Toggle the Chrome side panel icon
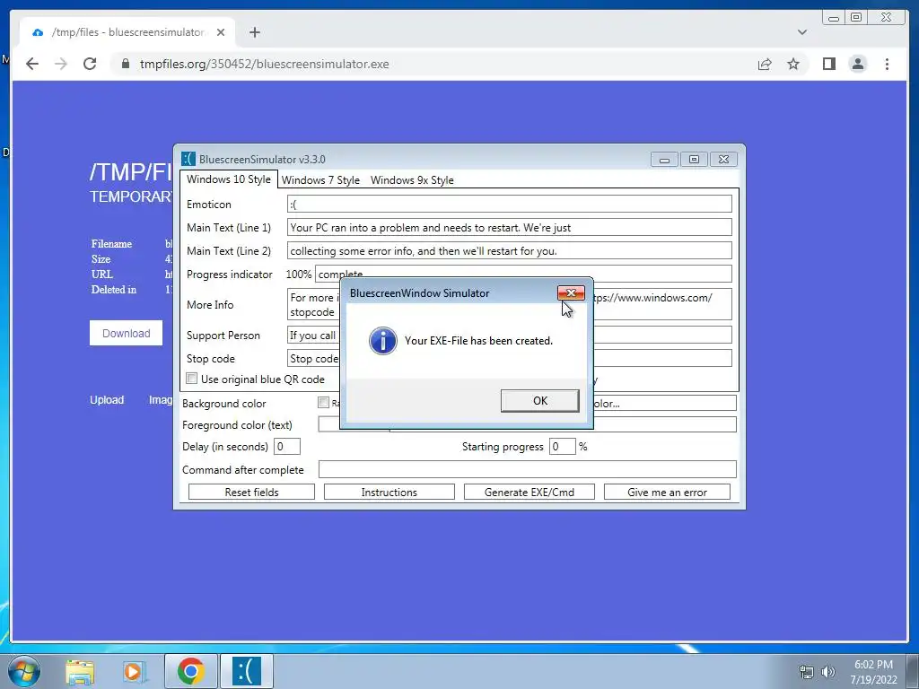 (828, 64)
